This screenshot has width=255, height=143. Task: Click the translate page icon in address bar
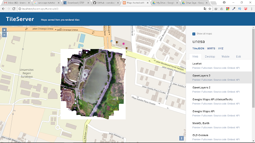(x=205, y=9)
